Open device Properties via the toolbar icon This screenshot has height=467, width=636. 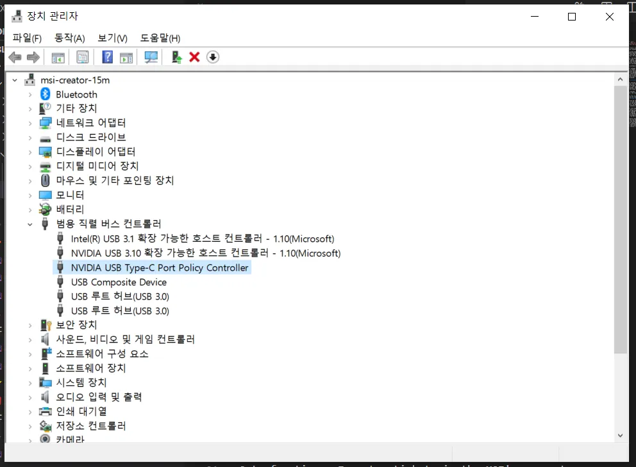[x=83, y=57]
